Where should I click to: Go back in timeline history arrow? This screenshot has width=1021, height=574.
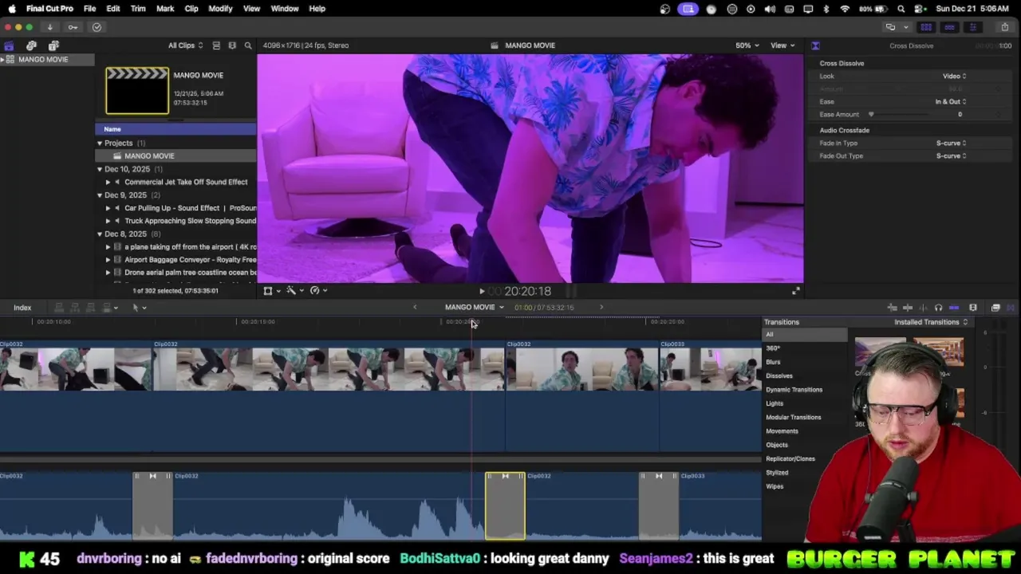tap(415, 307)
